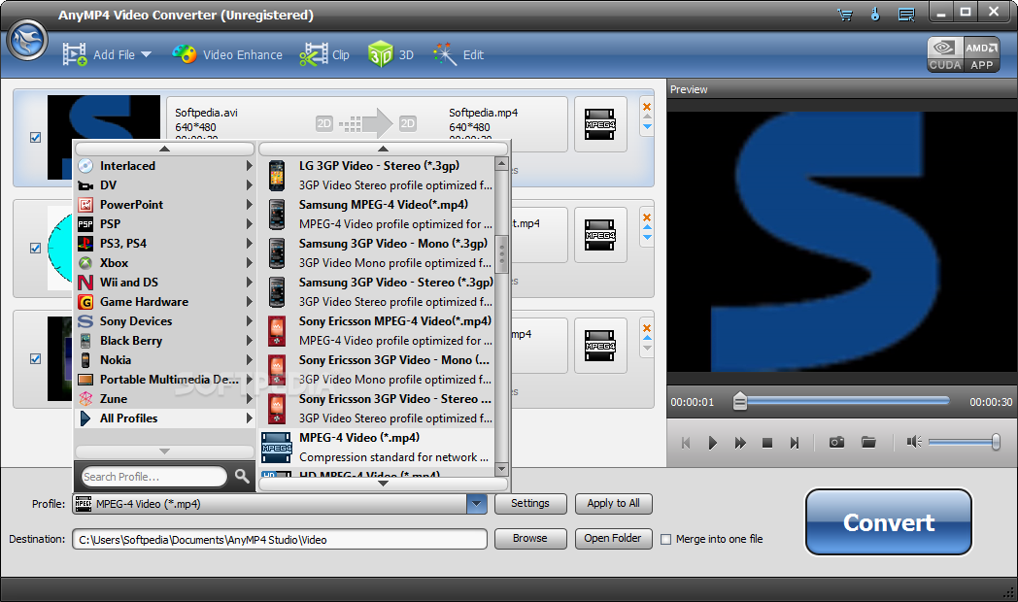This screenshot has width=1018, height=602.
Task: Click the Convert button
Action: 889,522
